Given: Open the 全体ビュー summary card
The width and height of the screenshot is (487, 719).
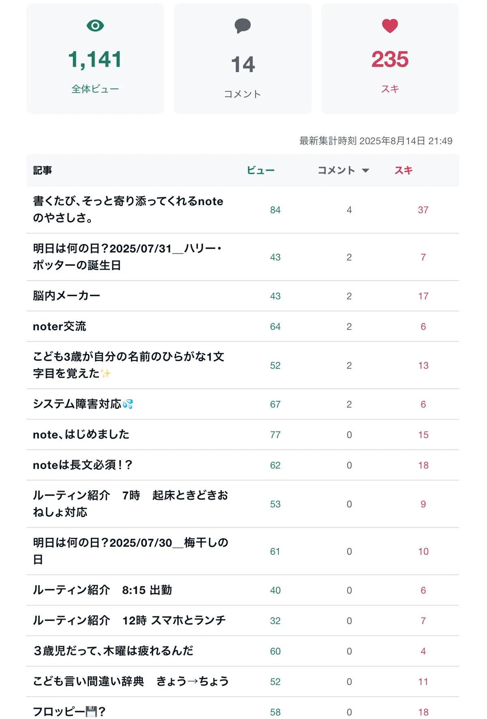Looking at the screenshot, I should (x=95, y=58).
